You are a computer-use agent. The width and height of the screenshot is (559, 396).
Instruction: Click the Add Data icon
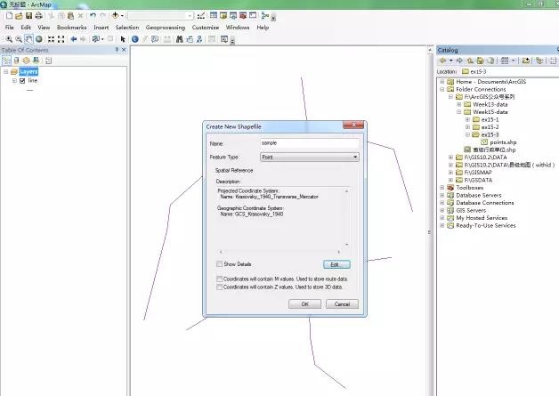point(115,15)
